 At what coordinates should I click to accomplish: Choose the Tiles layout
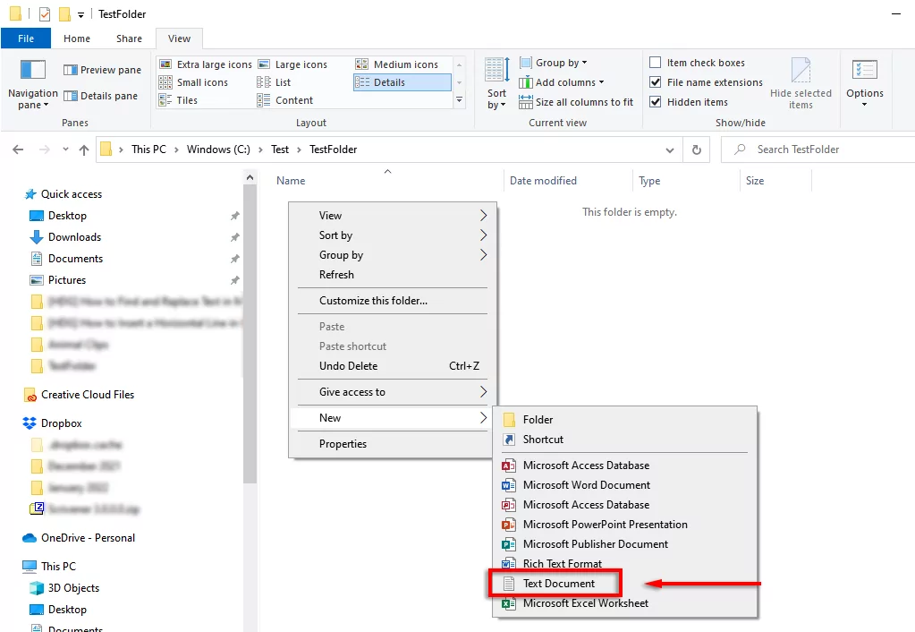[179, 100]
